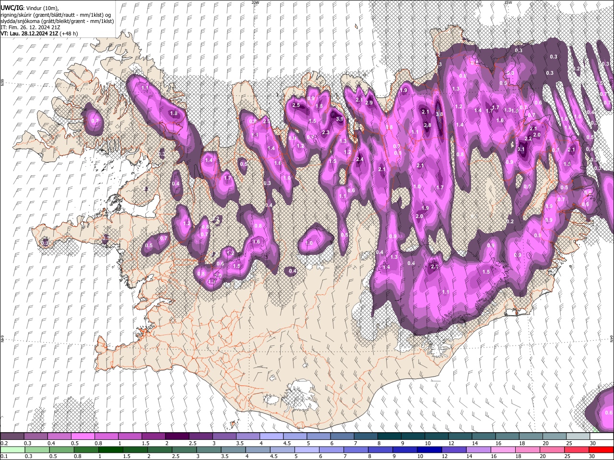Viewport: 614px width, 460px height.
Task: Click the '2.3' precipitation value on the map
Action: (326, 132)
